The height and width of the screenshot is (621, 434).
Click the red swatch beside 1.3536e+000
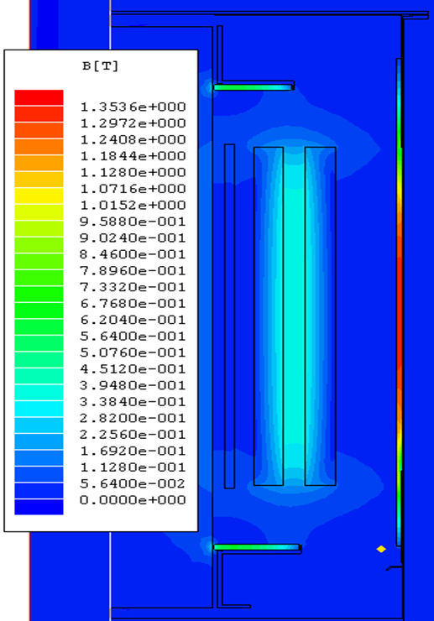(39, 98)
